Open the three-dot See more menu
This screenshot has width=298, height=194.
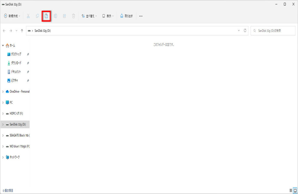coord(141,16)
